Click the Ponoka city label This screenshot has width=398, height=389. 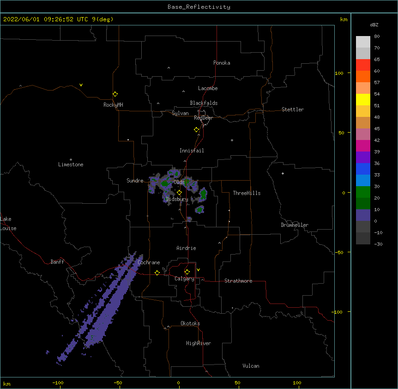[x=222, y=63]
